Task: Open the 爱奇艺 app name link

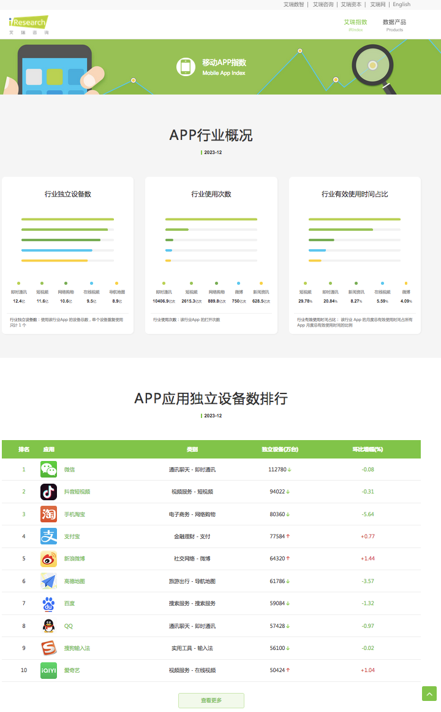Action: (x=72, y=671)
